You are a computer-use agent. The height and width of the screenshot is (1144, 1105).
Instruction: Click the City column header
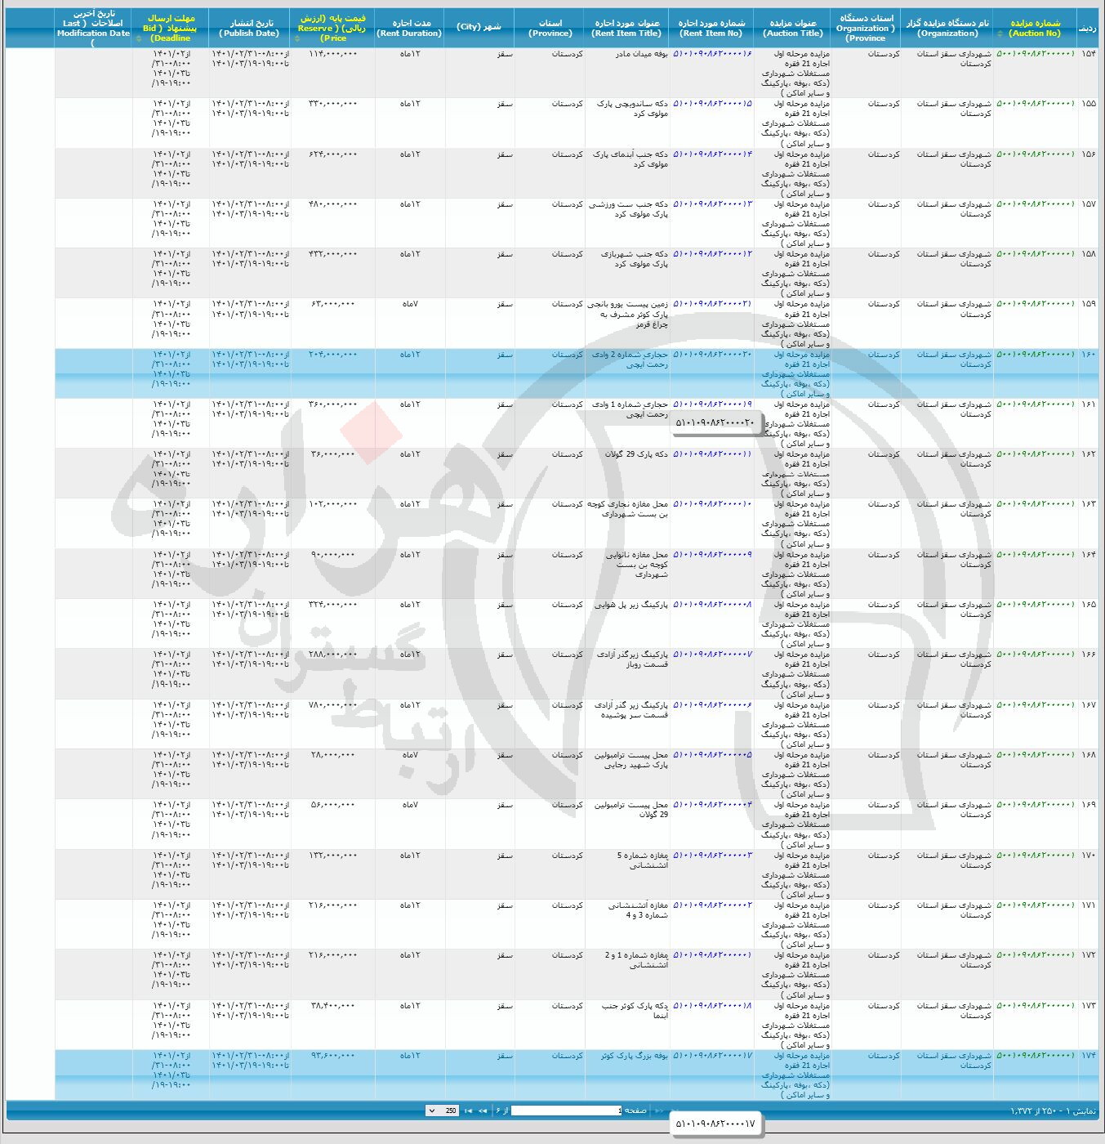click(479, 27)
